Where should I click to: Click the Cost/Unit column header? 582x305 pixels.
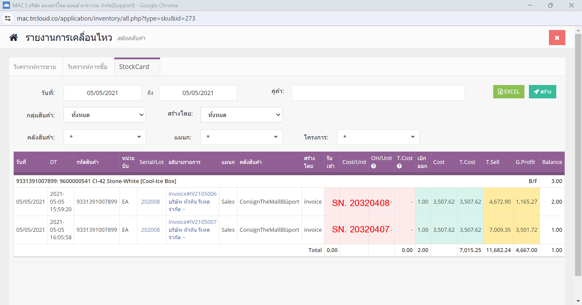tap(354, 162)
